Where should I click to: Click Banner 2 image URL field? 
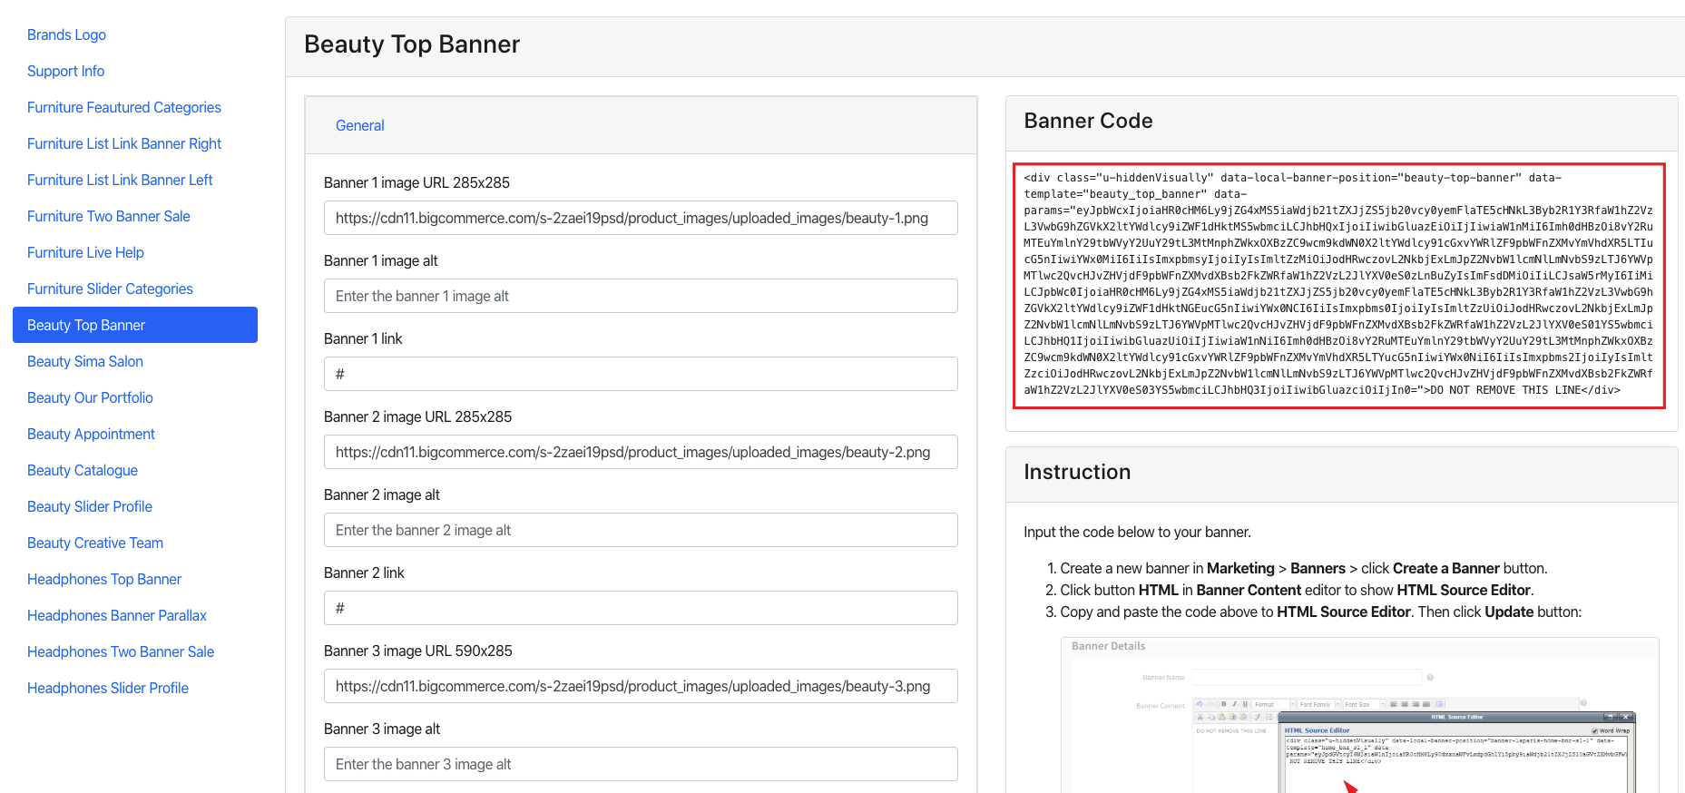coord(641,452)
